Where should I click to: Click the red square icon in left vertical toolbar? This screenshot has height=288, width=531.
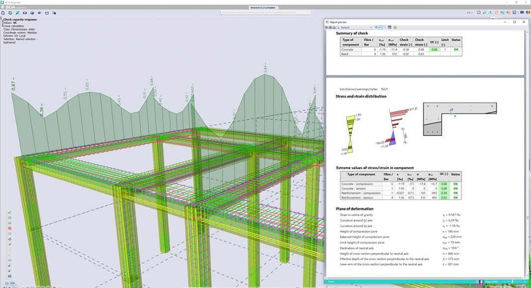[x=9, y=229]
